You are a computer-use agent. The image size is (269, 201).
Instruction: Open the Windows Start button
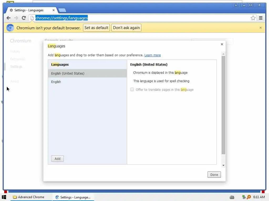click(x=4, y=197)
